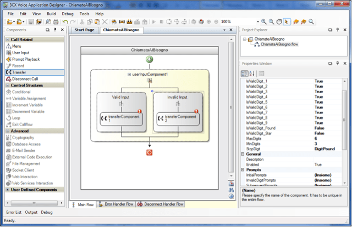Click the IsValidDigit_Pound False value
This screenshot has height=227, width=352.
pyautogui.click(x=328, y=128)
